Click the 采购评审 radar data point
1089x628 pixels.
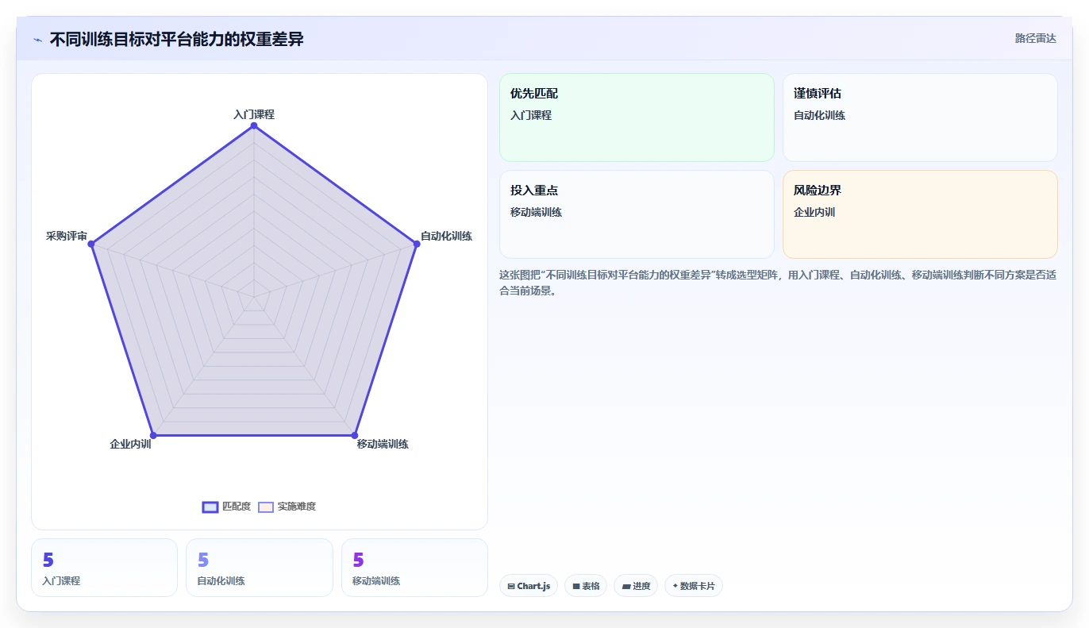click(91, 245)
